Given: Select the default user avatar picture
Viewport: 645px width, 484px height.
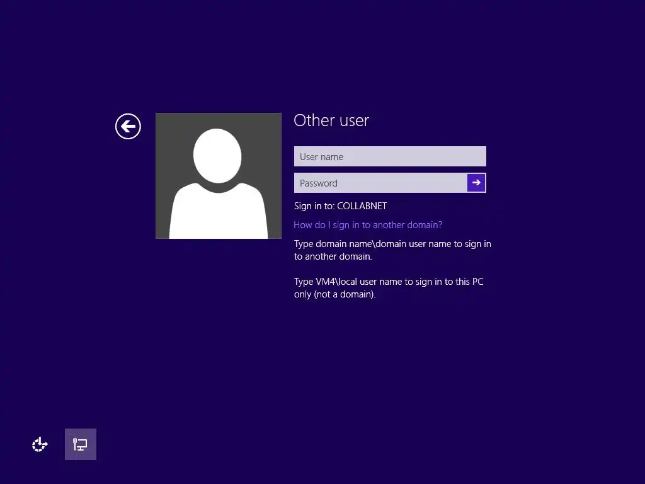Looking at the screenshot, I should click(x=219, y=176).
